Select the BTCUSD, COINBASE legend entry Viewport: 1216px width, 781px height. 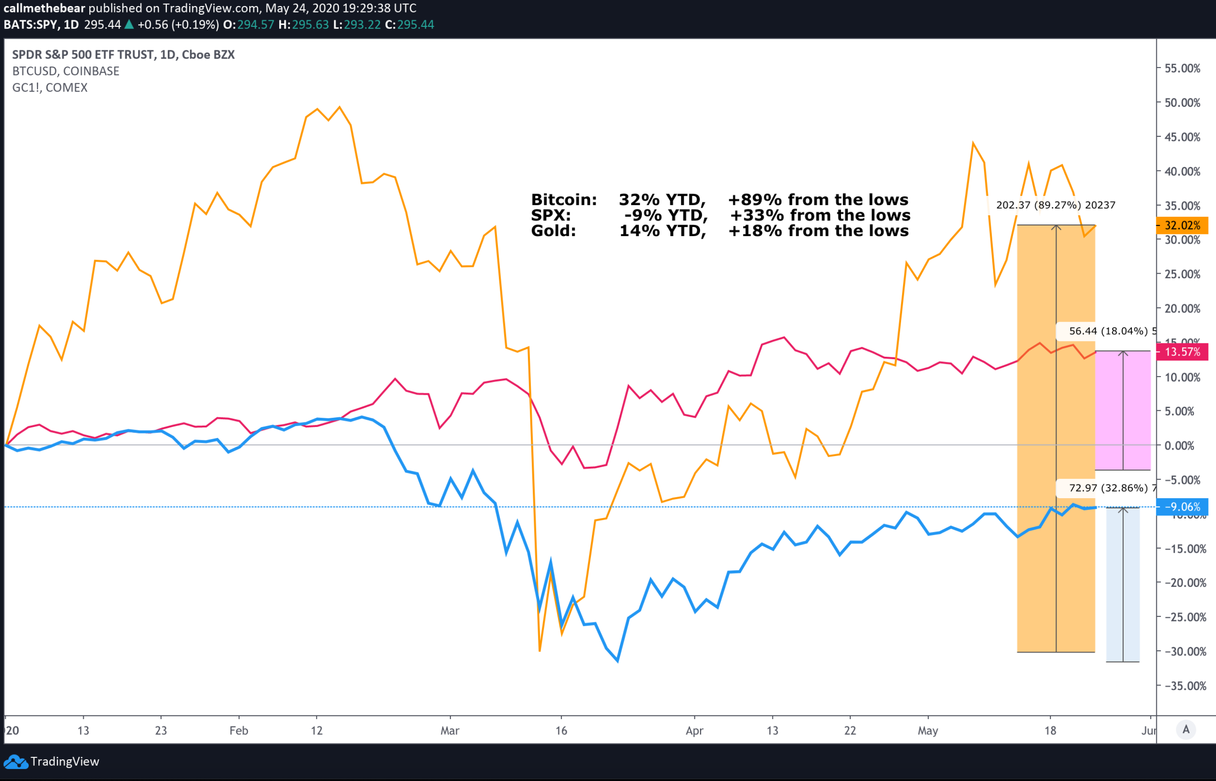click(x=66, y=71)
